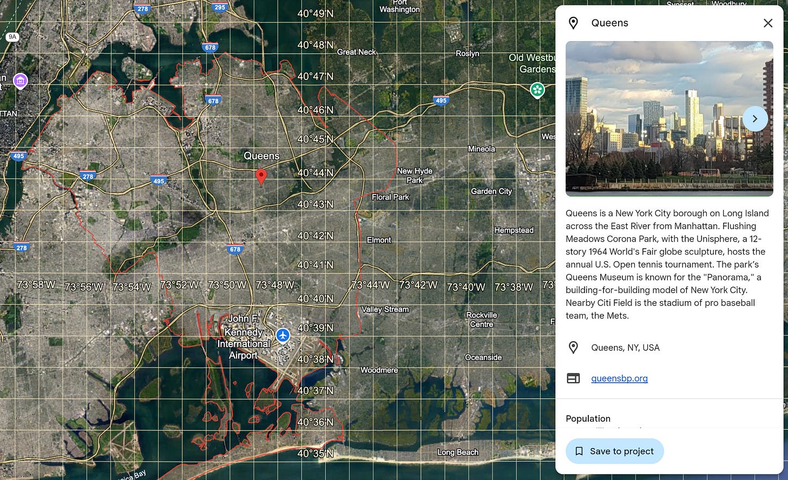Click the 40°44'N latitude label

tap(316, 173)
